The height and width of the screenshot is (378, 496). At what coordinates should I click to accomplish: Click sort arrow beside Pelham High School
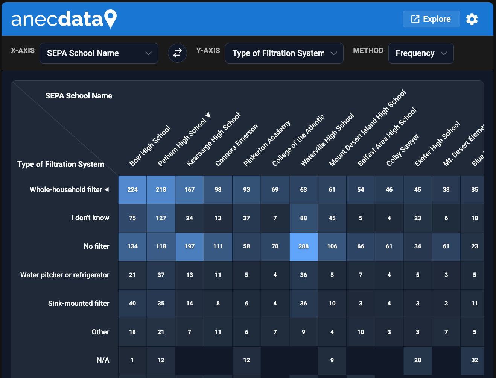208,115
